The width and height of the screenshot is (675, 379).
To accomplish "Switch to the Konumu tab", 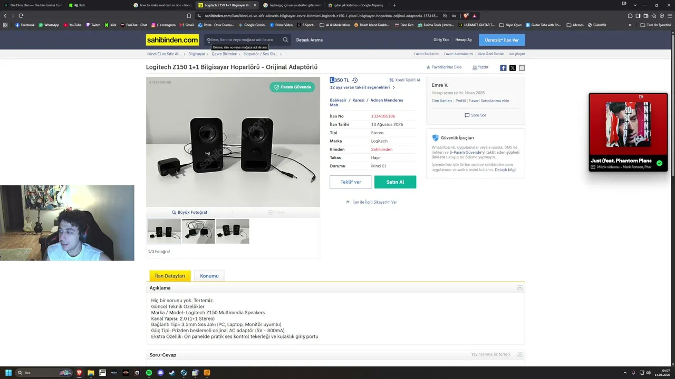I will [x=209, y=276].
